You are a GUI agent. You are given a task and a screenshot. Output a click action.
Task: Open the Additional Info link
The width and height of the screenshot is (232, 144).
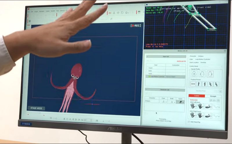[181, 61]
